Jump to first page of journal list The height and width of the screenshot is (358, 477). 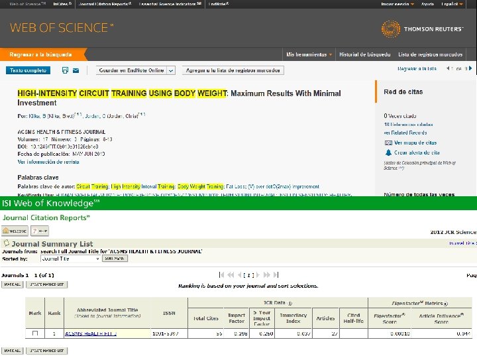click(x=221, y=275)
